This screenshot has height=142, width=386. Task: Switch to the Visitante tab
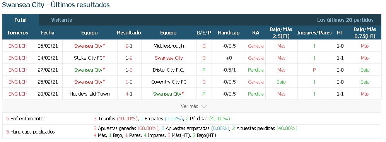pyautogui.click(x=61, y=20)
